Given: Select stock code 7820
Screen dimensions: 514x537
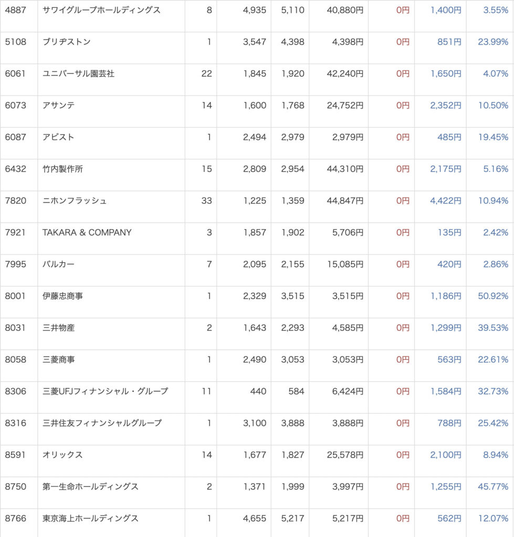Looking at the screenshot, I should pyautogui.click(x=15, y=201).
